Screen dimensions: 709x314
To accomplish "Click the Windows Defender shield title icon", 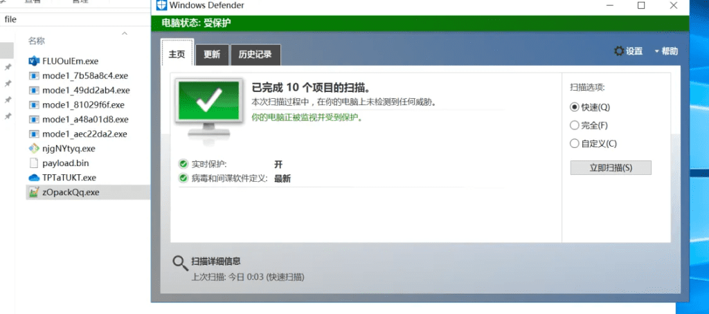I will tap(162, 6).
